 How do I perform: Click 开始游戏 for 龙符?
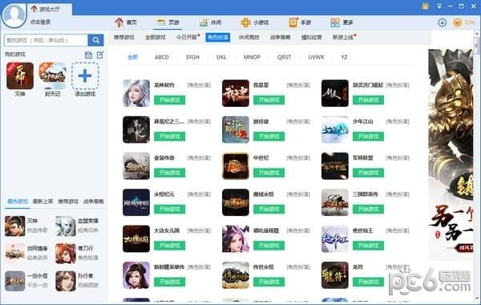pyautogui.click(x=368, y=282)
